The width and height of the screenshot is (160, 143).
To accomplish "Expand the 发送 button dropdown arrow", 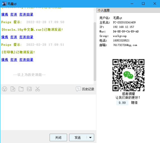I will click(x=90, y=137).
